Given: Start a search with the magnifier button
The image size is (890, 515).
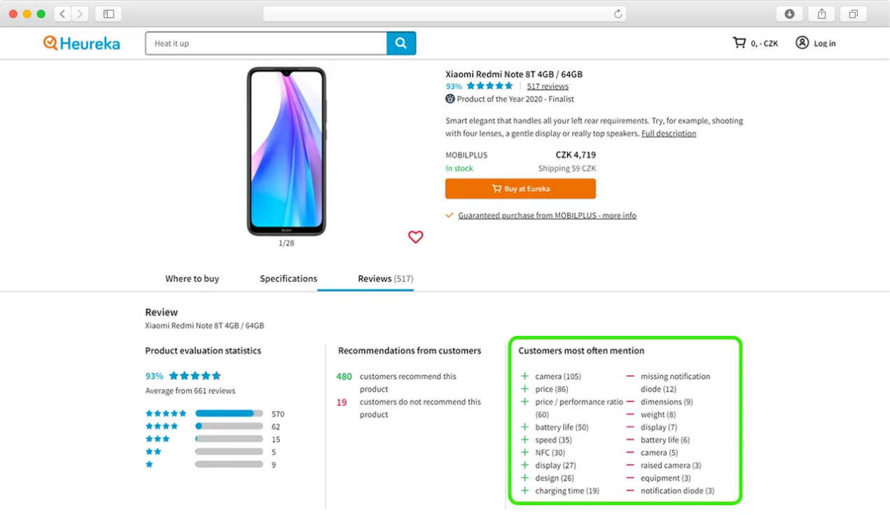Looking at the screenshot, I should click(x=401, y=43).
